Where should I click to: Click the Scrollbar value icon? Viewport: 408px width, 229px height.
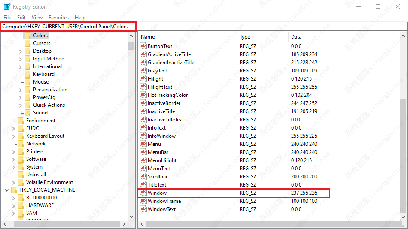tap(143, 176)
